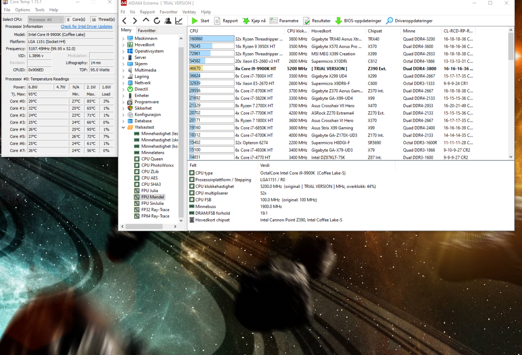Expand Maskinnavn tree node
Screen dimensions: 522x355
pos(124,38)
